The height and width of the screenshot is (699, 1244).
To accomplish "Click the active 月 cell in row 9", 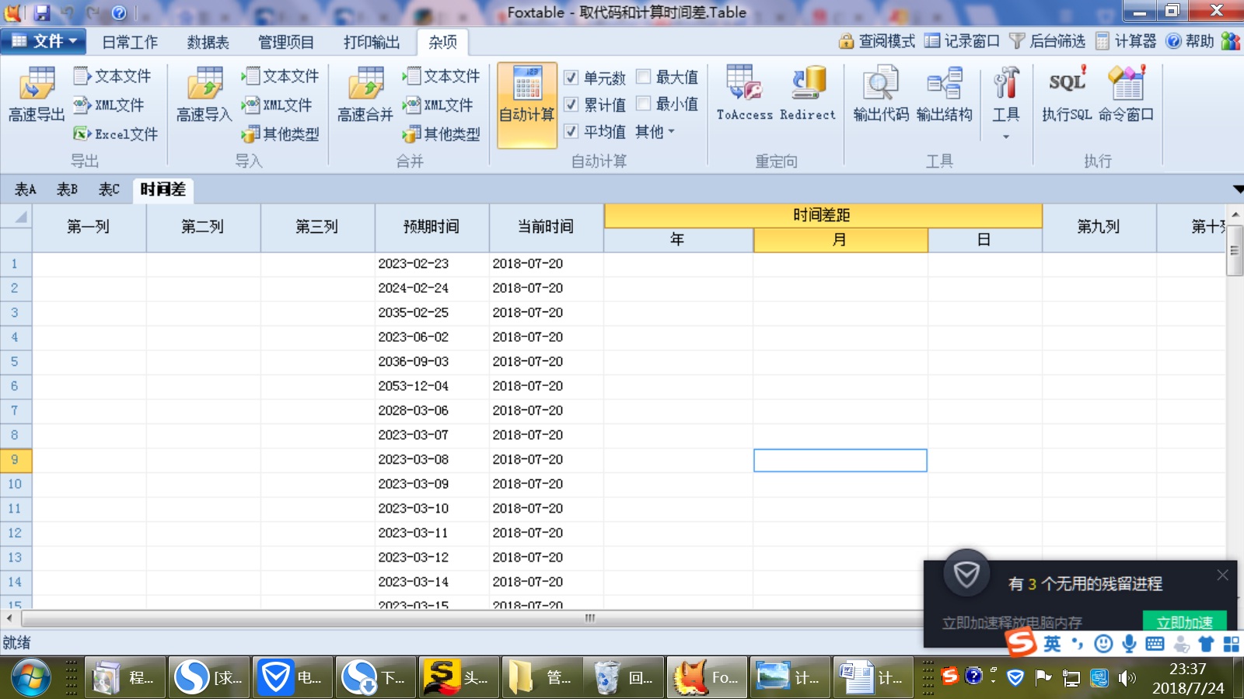I will (840, 461).
